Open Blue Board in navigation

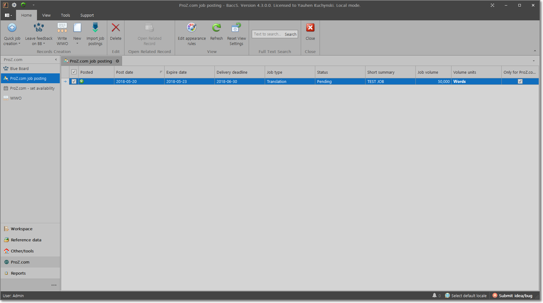coord(30,68)
